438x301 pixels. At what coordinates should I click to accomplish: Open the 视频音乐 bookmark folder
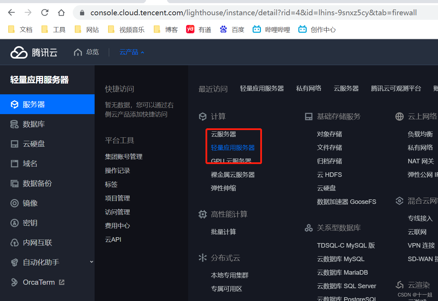(126, 29)
